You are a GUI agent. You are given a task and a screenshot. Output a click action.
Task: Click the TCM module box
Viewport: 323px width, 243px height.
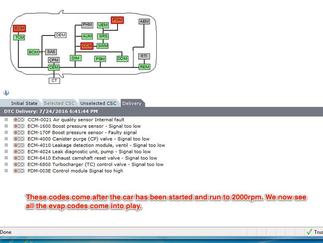click(x=19, y=37)
